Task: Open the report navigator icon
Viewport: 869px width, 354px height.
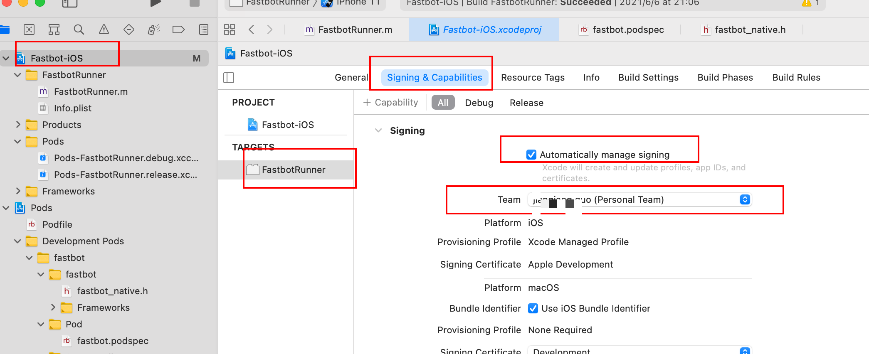Action: coord(204,29)
